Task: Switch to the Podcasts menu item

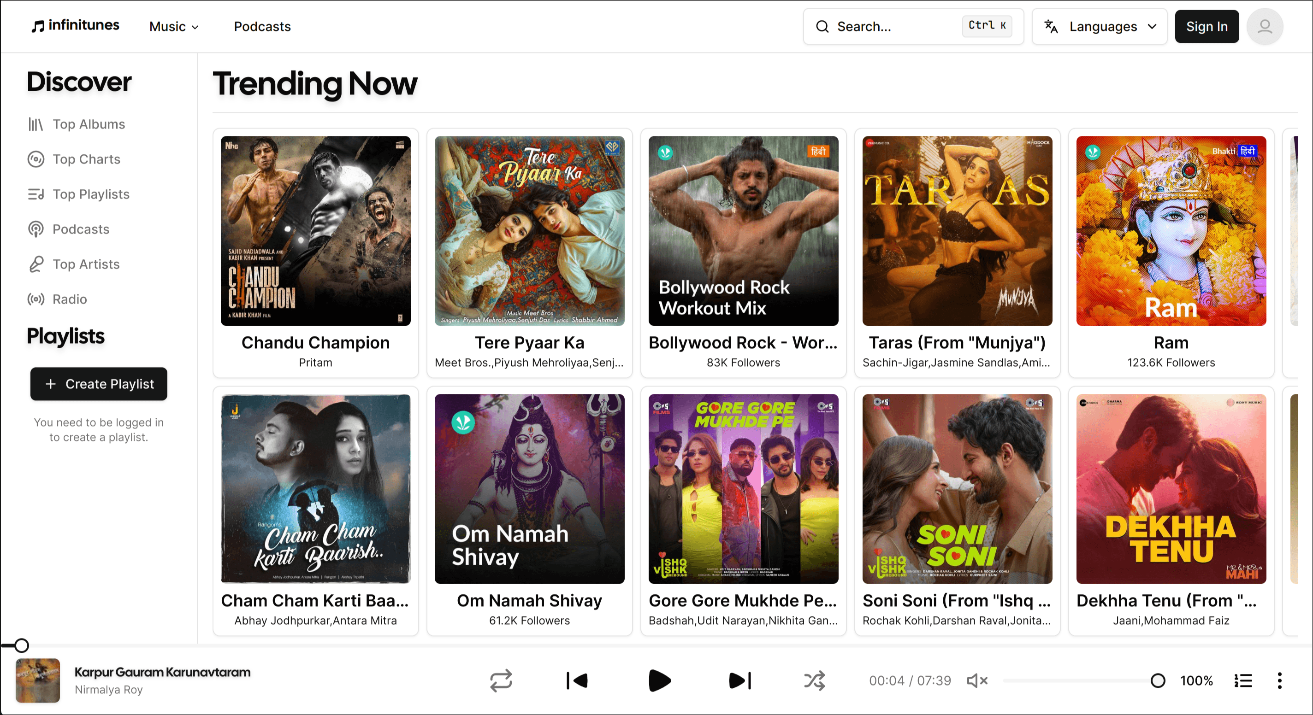Action: pos(262,26)
